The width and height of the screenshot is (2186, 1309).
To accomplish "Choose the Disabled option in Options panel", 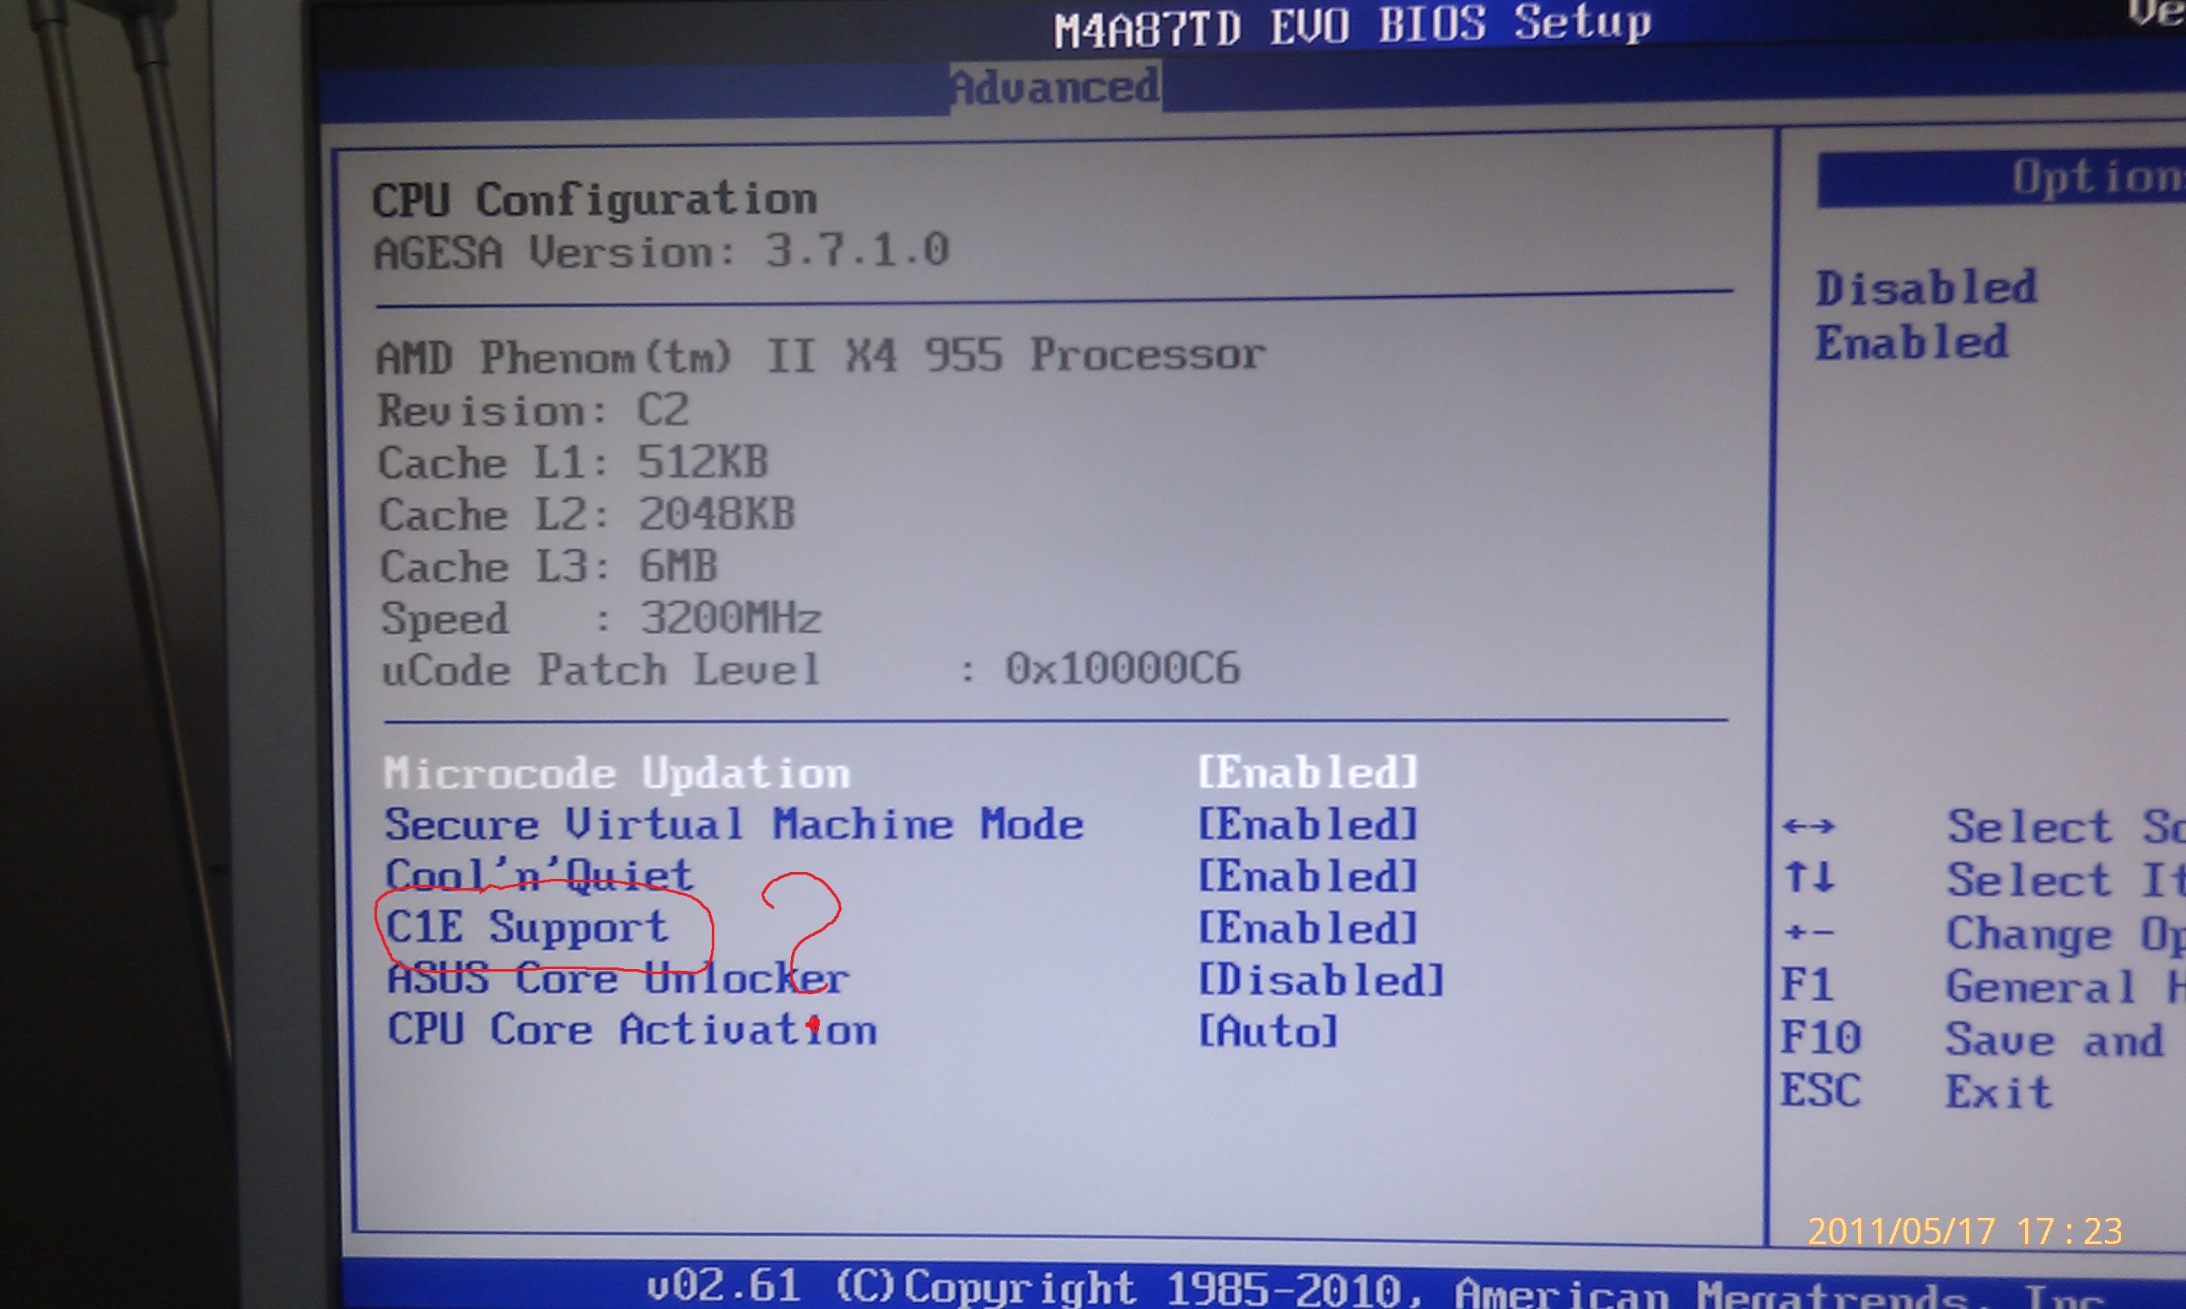I will coord(1926,288).
